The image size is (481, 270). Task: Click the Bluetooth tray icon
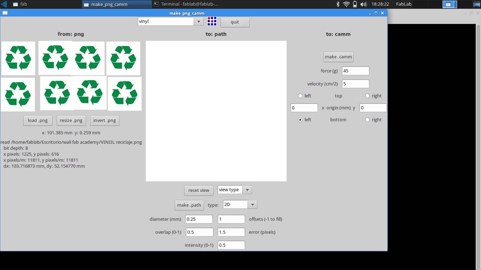tap(338, 4)
